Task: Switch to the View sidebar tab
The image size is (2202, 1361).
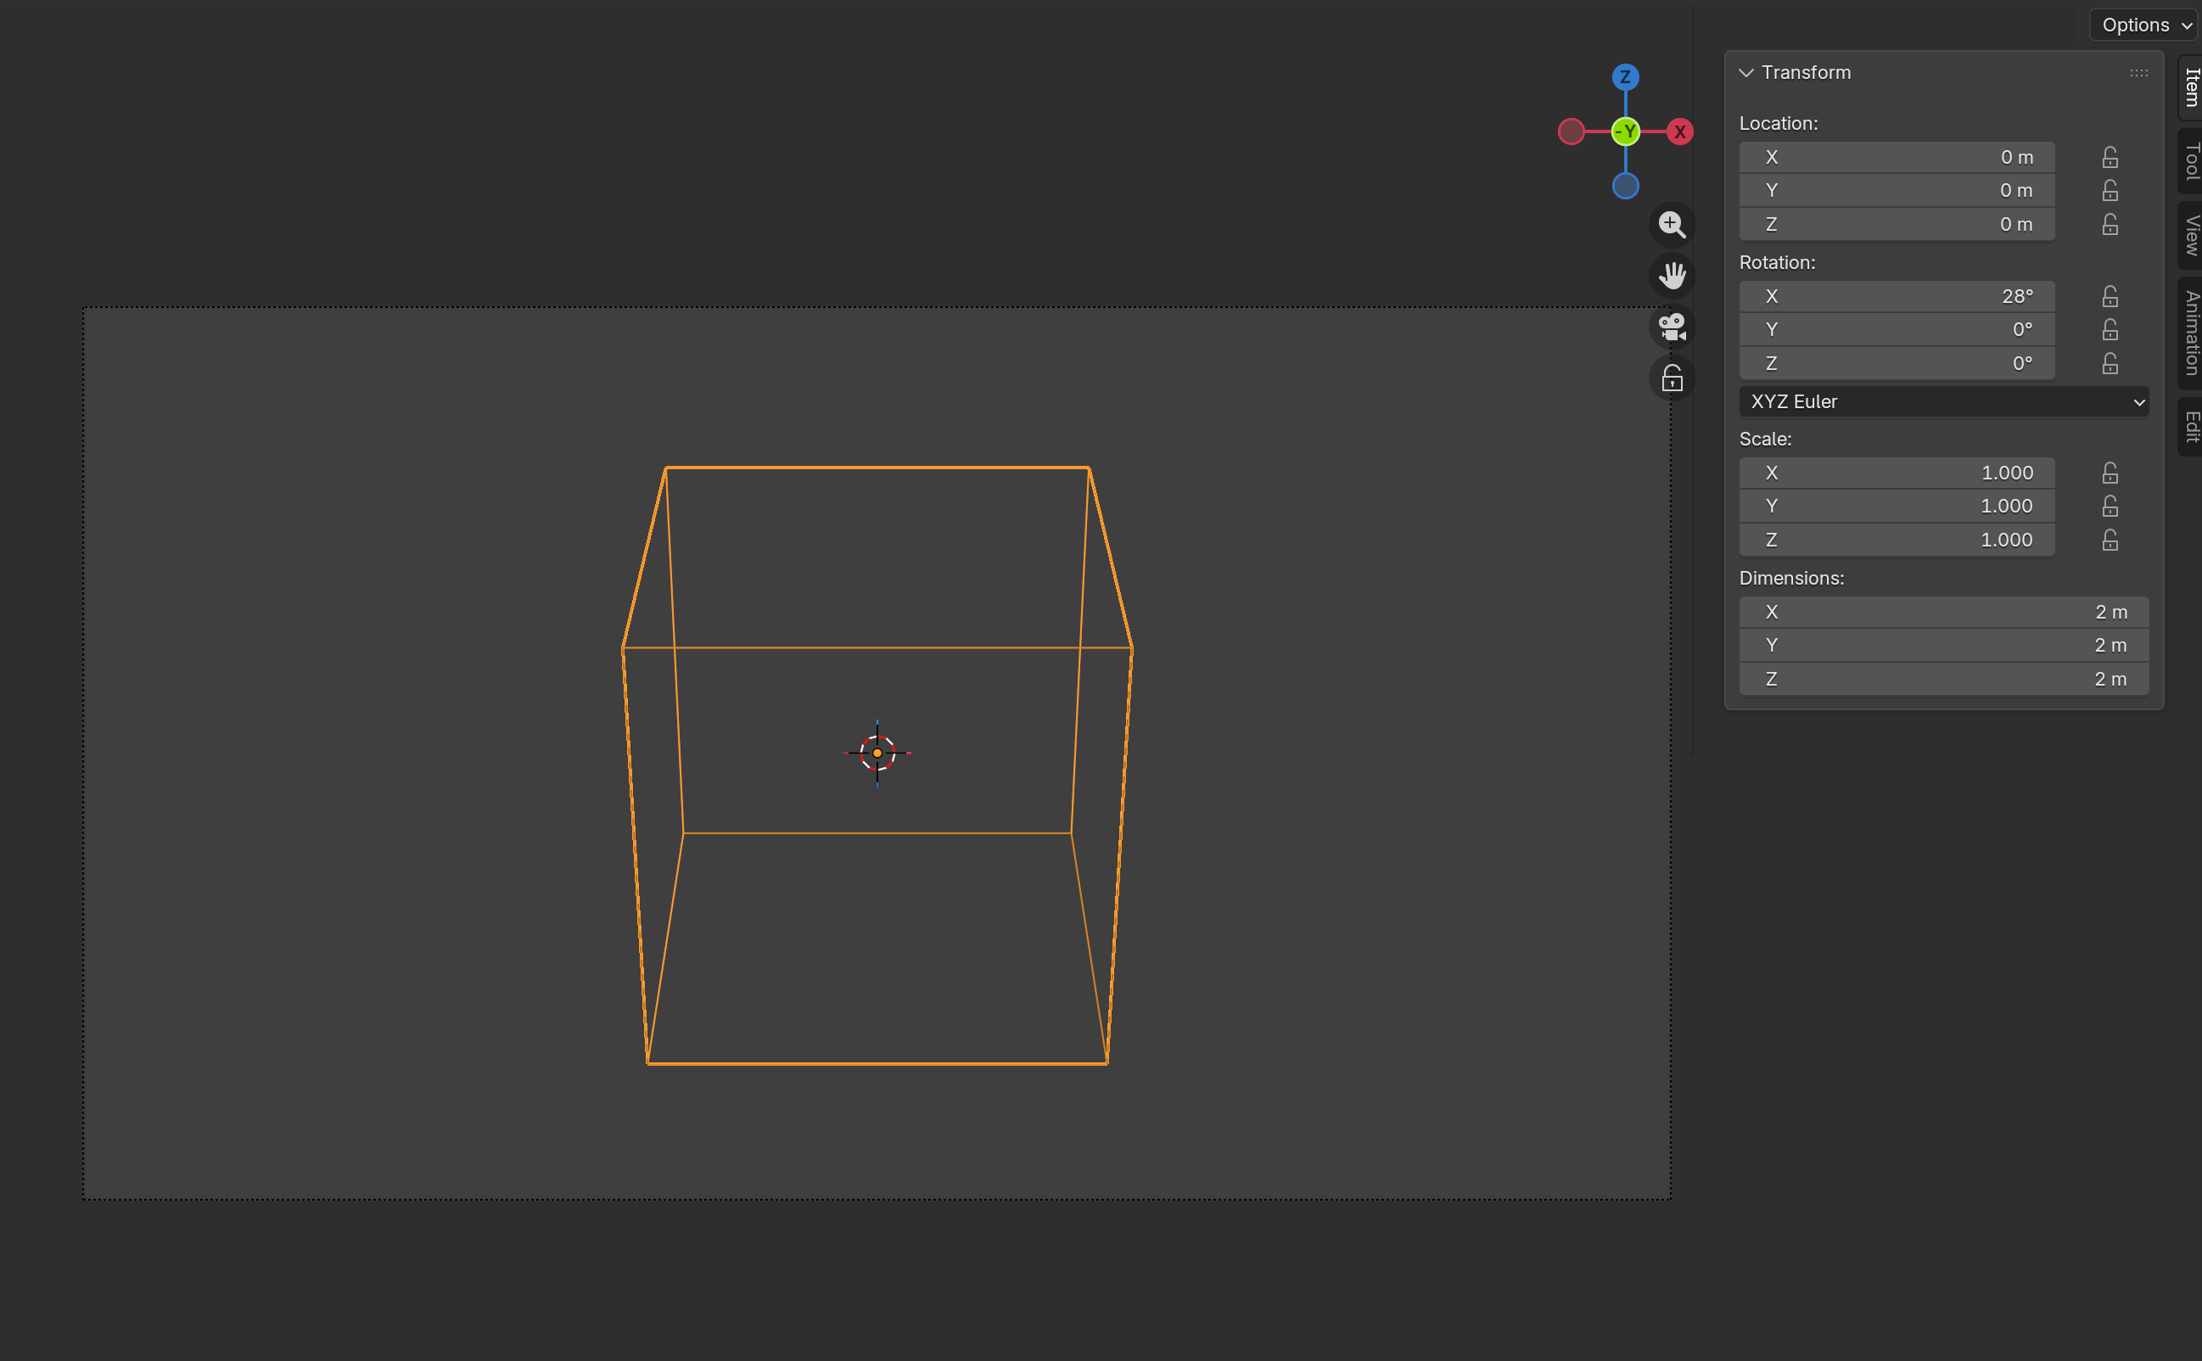Action: click(x=2191, y=236)
